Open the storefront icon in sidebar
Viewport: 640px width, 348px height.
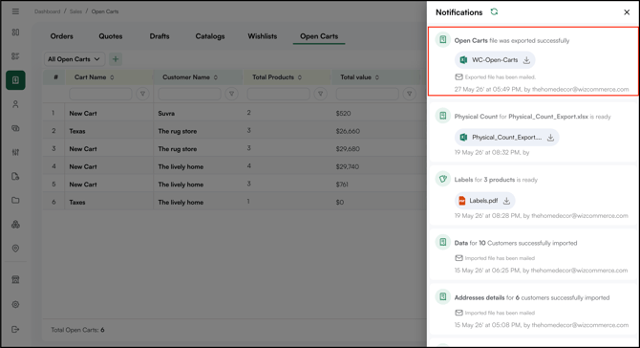[x=15, y=280]
